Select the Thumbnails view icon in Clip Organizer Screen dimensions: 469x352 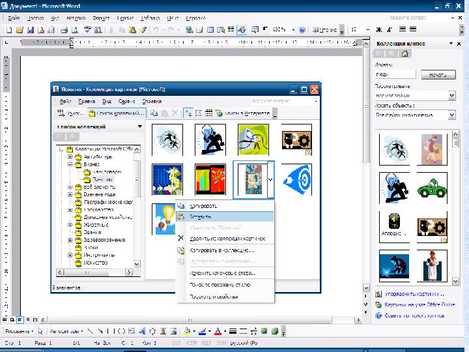coord(188,113)
